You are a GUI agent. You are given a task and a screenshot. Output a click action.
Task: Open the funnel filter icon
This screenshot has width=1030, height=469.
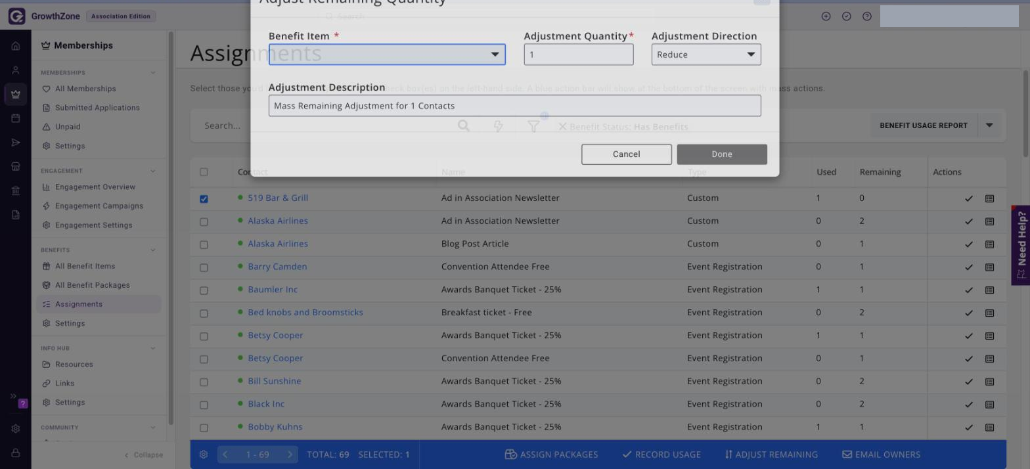[x=533, y=126]
